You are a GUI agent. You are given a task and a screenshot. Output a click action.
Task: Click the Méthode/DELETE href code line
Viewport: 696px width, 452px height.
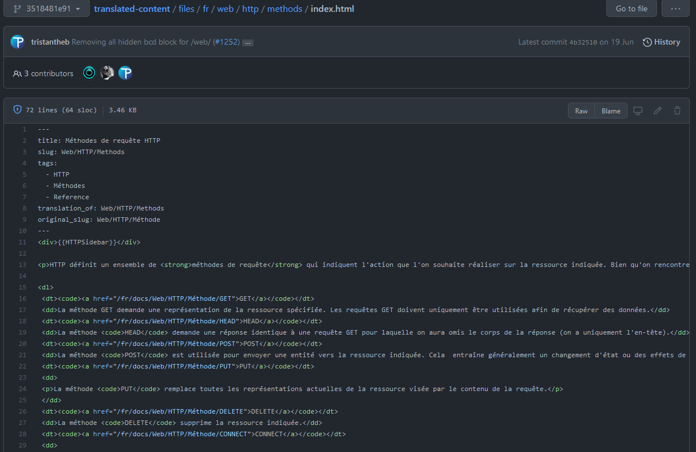[190, 411]
